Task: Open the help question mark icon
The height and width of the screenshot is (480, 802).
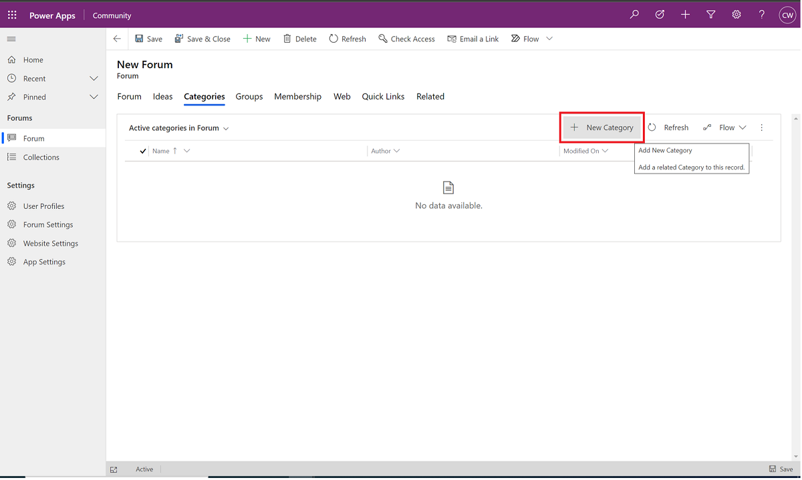Action: [x=761, y=15]
